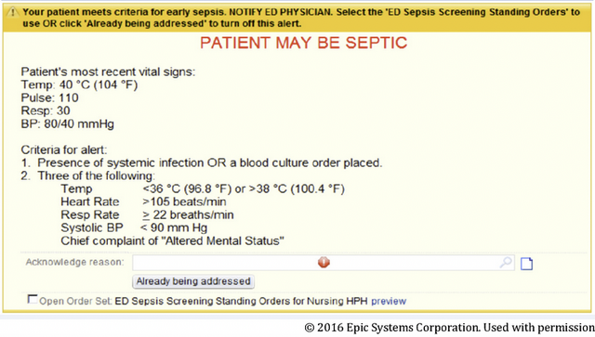Screen dimensions: 595x337
Task: Click the blue note document icon
Action: pyautogui.click(x=526, y=264)
